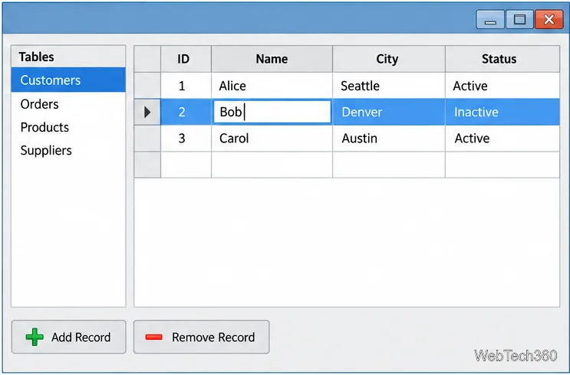
Task: Open the Orders table
Action: (68, 104)
